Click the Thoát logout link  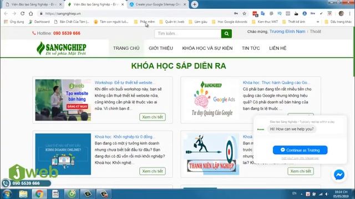tap(316, 32)
